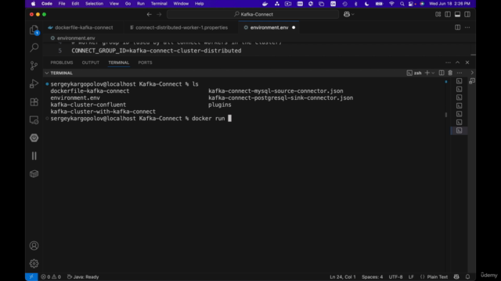The image size is (501, 281).
Task: Click the Kafka-Connect command center search
Action: [x=253, y=14]
